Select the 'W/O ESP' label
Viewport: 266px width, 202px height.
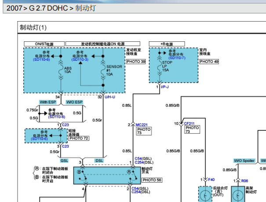point(74,102)
